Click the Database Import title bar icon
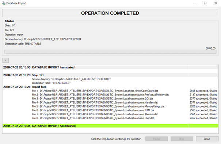Viewport: 221px width, 144px height. (x=4, y=3)
